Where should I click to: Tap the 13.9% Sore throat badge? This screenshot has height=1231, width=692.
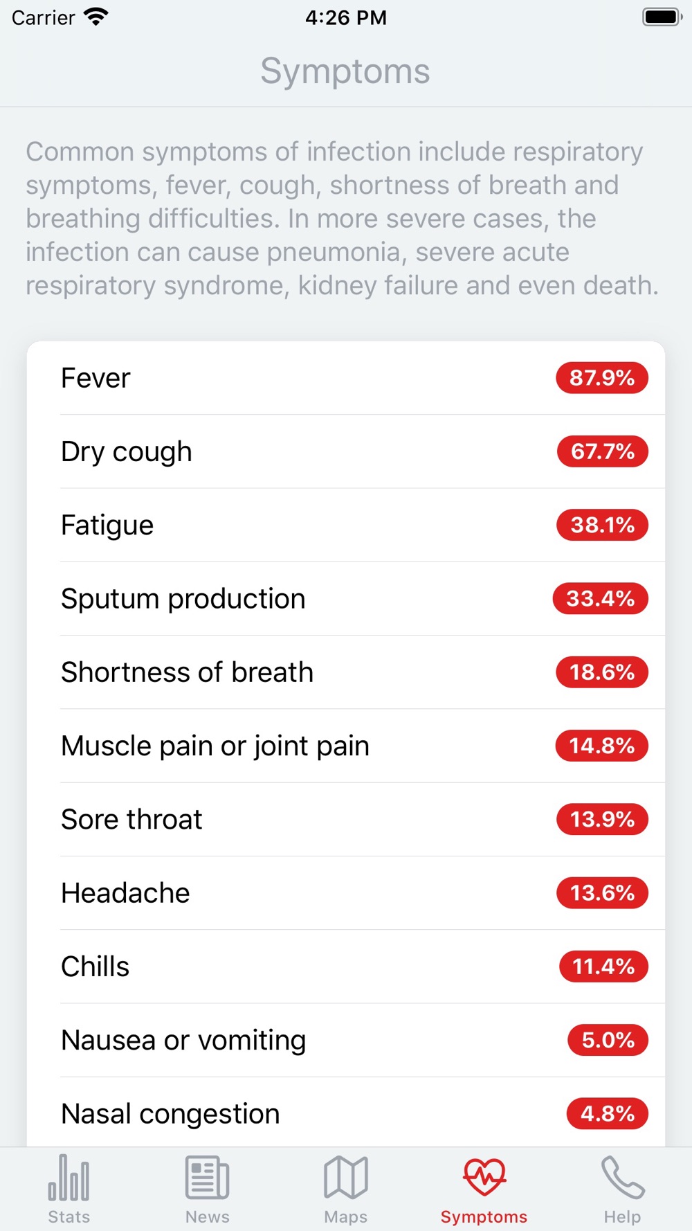point(603,819)
